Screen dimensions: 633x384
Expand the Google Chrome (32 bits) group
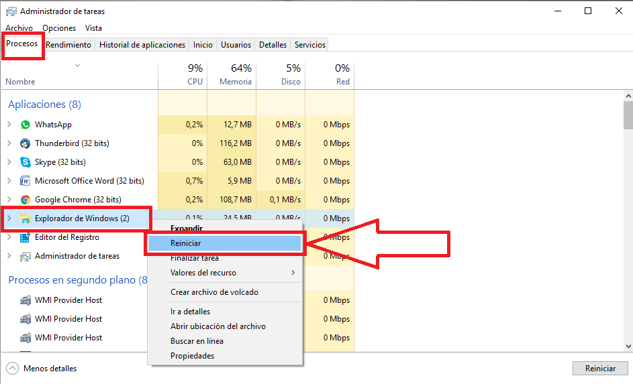click(x=9, y=200)
